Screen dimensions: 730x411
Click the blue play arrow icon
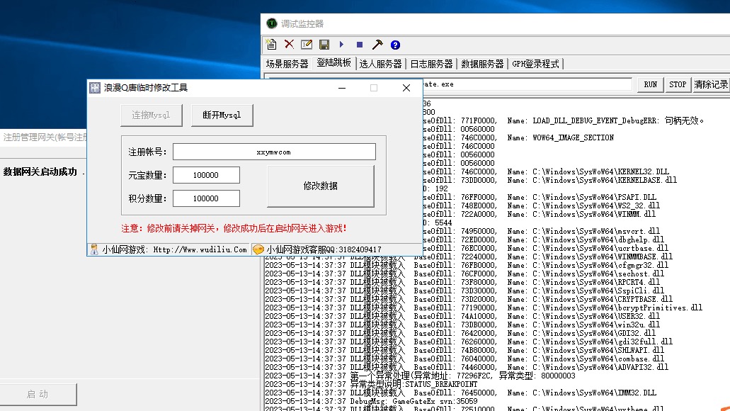coord(342,44)
